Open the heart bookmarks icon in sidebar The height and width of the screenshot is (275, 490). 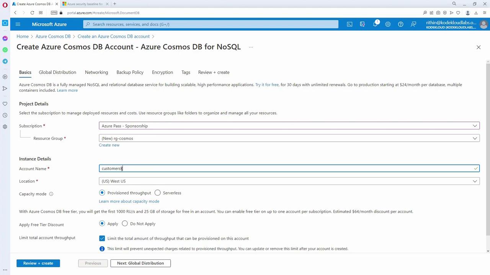[x=5, y=104]
